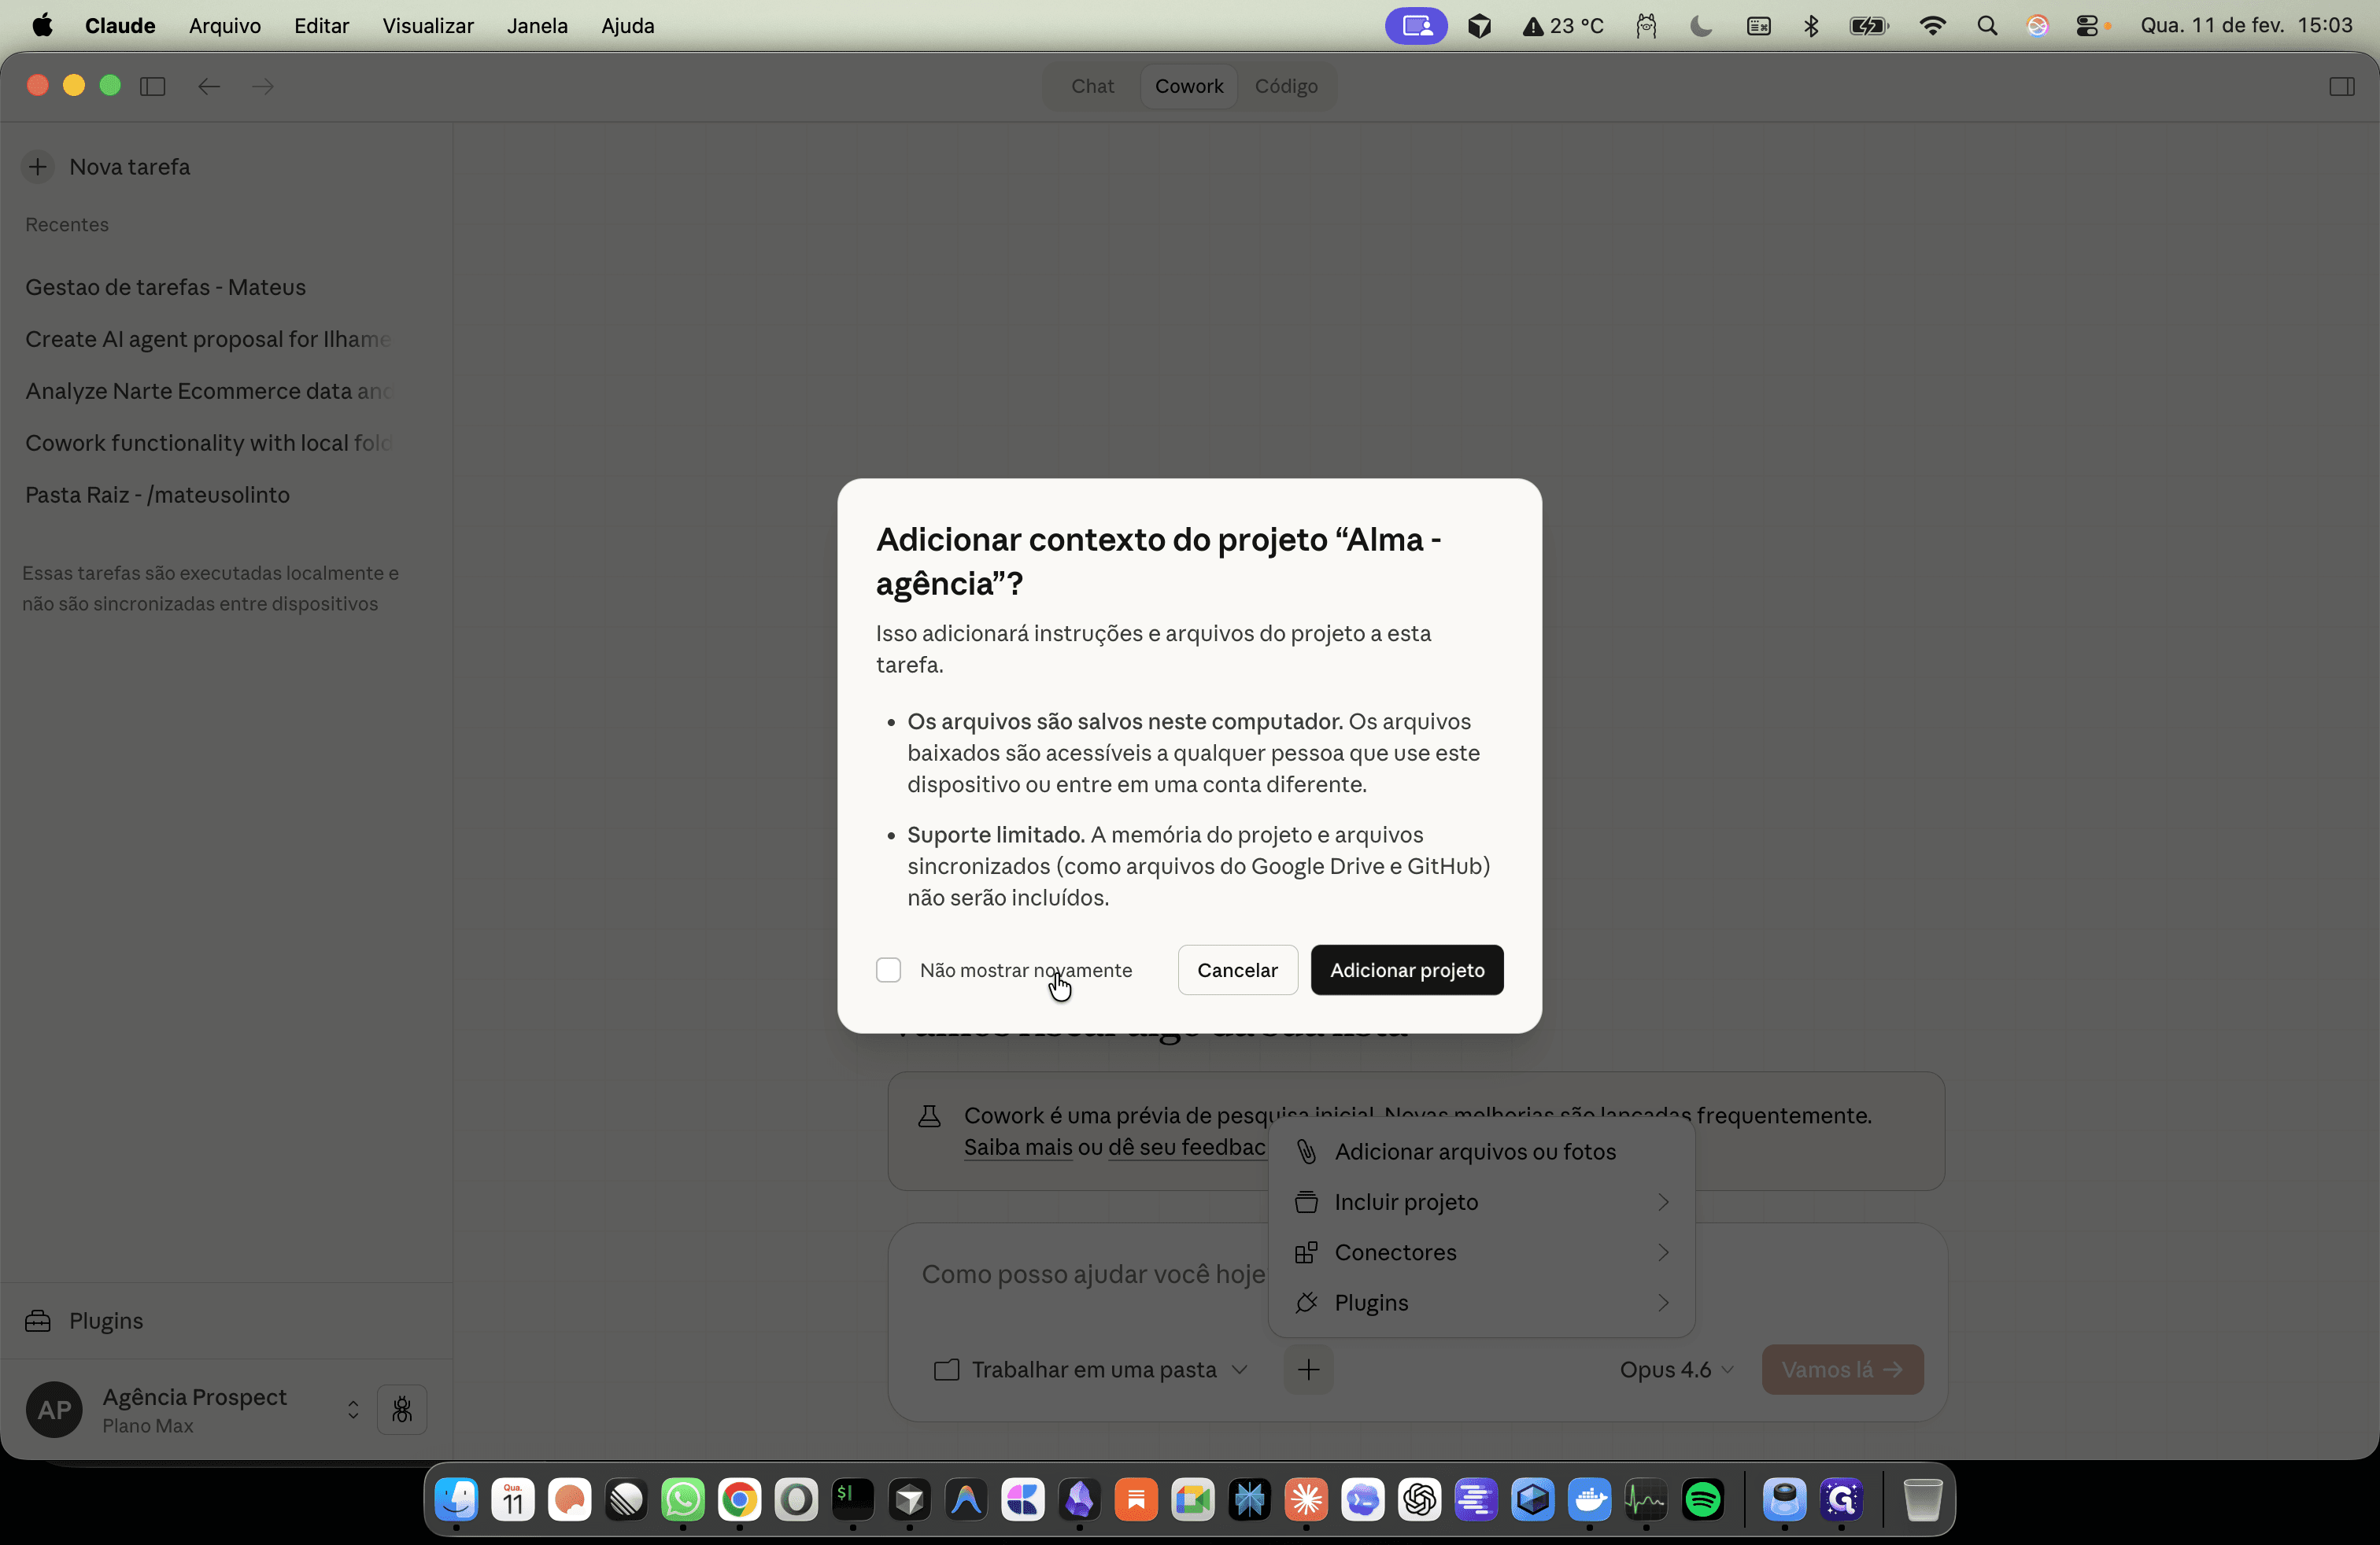Click the Wi-Fi status icon
This screenshot has width=2380, height=1545.
pos(1932,26)
